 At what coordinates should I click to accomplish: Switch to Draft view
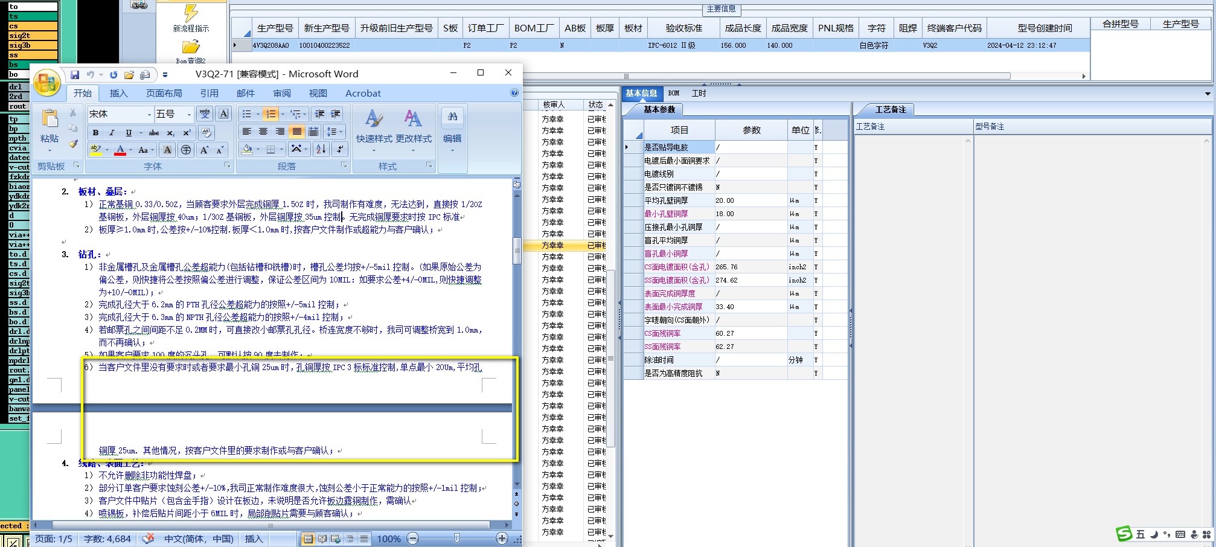pos(364,539)
